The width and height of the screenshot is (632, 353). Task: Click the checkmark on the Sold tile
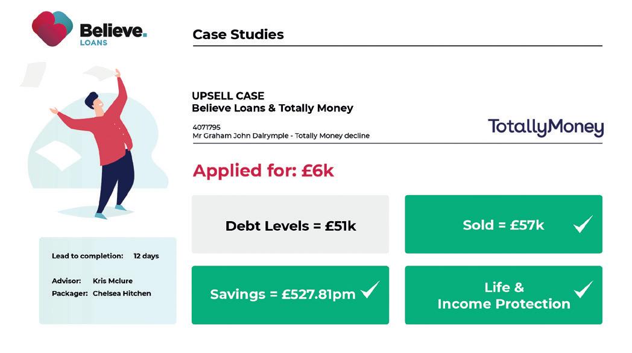pos(583,224)
